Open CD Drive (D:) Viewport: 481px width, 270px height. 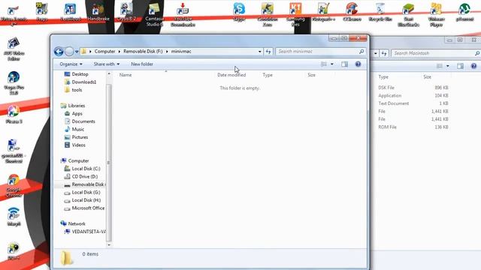point(81,177)
